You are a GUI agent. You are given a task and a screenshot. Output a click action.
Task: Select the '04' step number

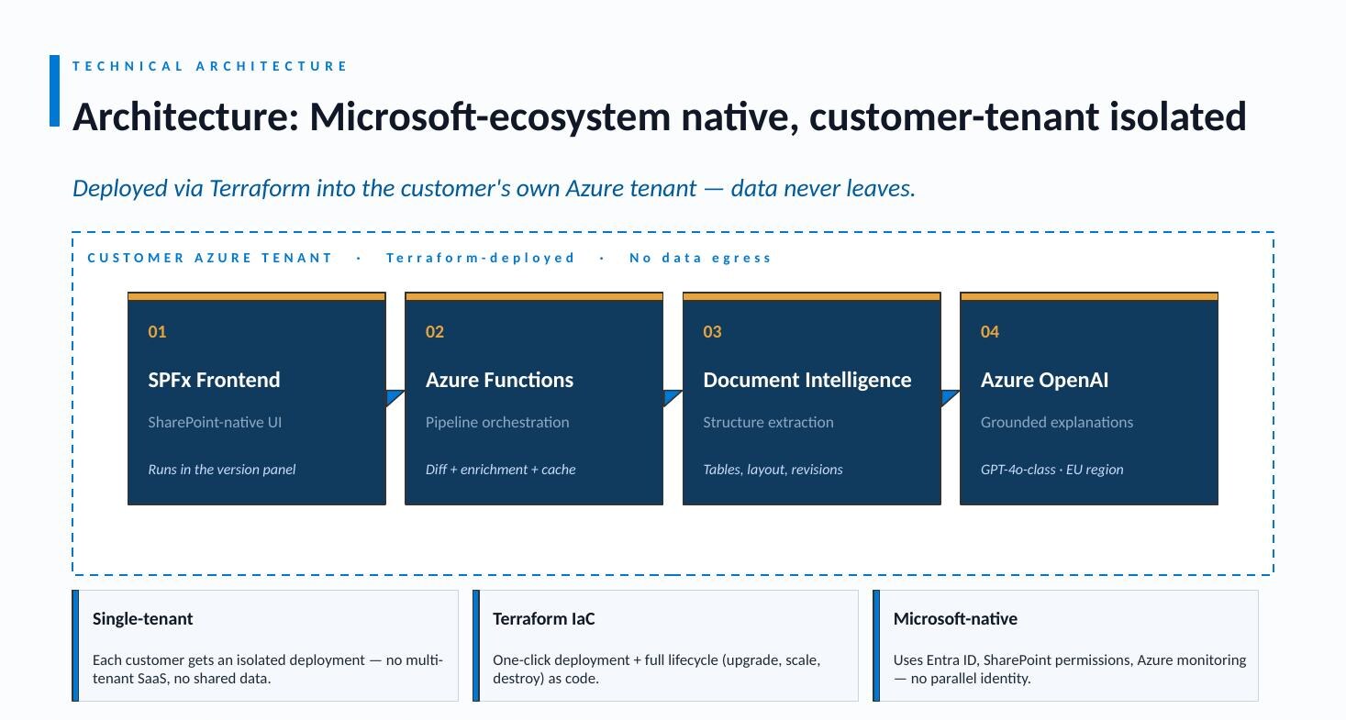click(x=990, y=332)
